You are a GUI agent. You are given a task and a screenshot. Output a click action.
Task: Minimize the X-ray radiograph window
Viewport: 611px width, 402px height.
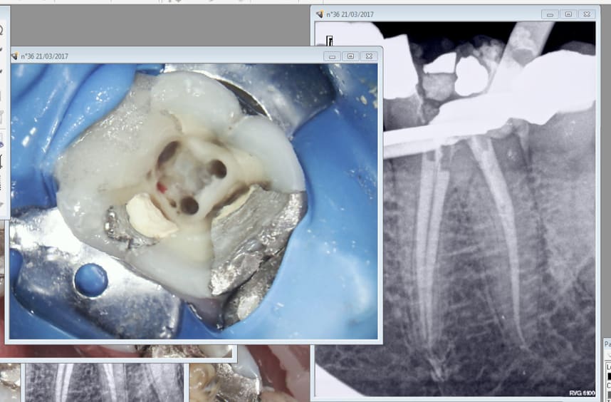point(550,14)
